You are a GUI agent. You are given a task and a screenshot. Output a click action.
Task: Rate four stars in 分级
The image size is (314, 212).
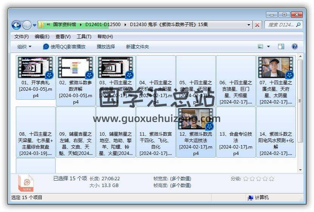point(265,179)
